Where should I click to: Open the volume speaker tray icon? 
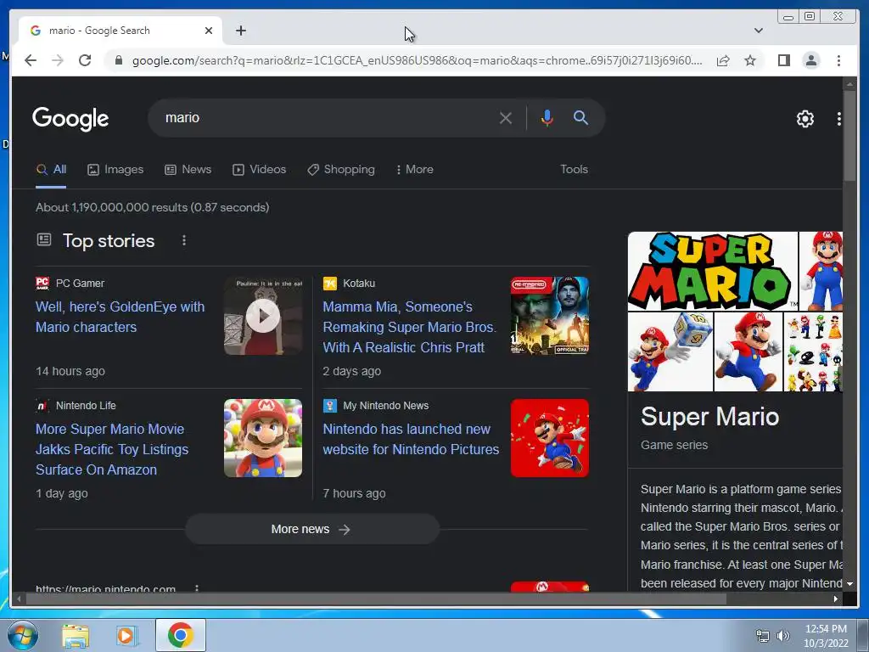click(x=783, y=636)
